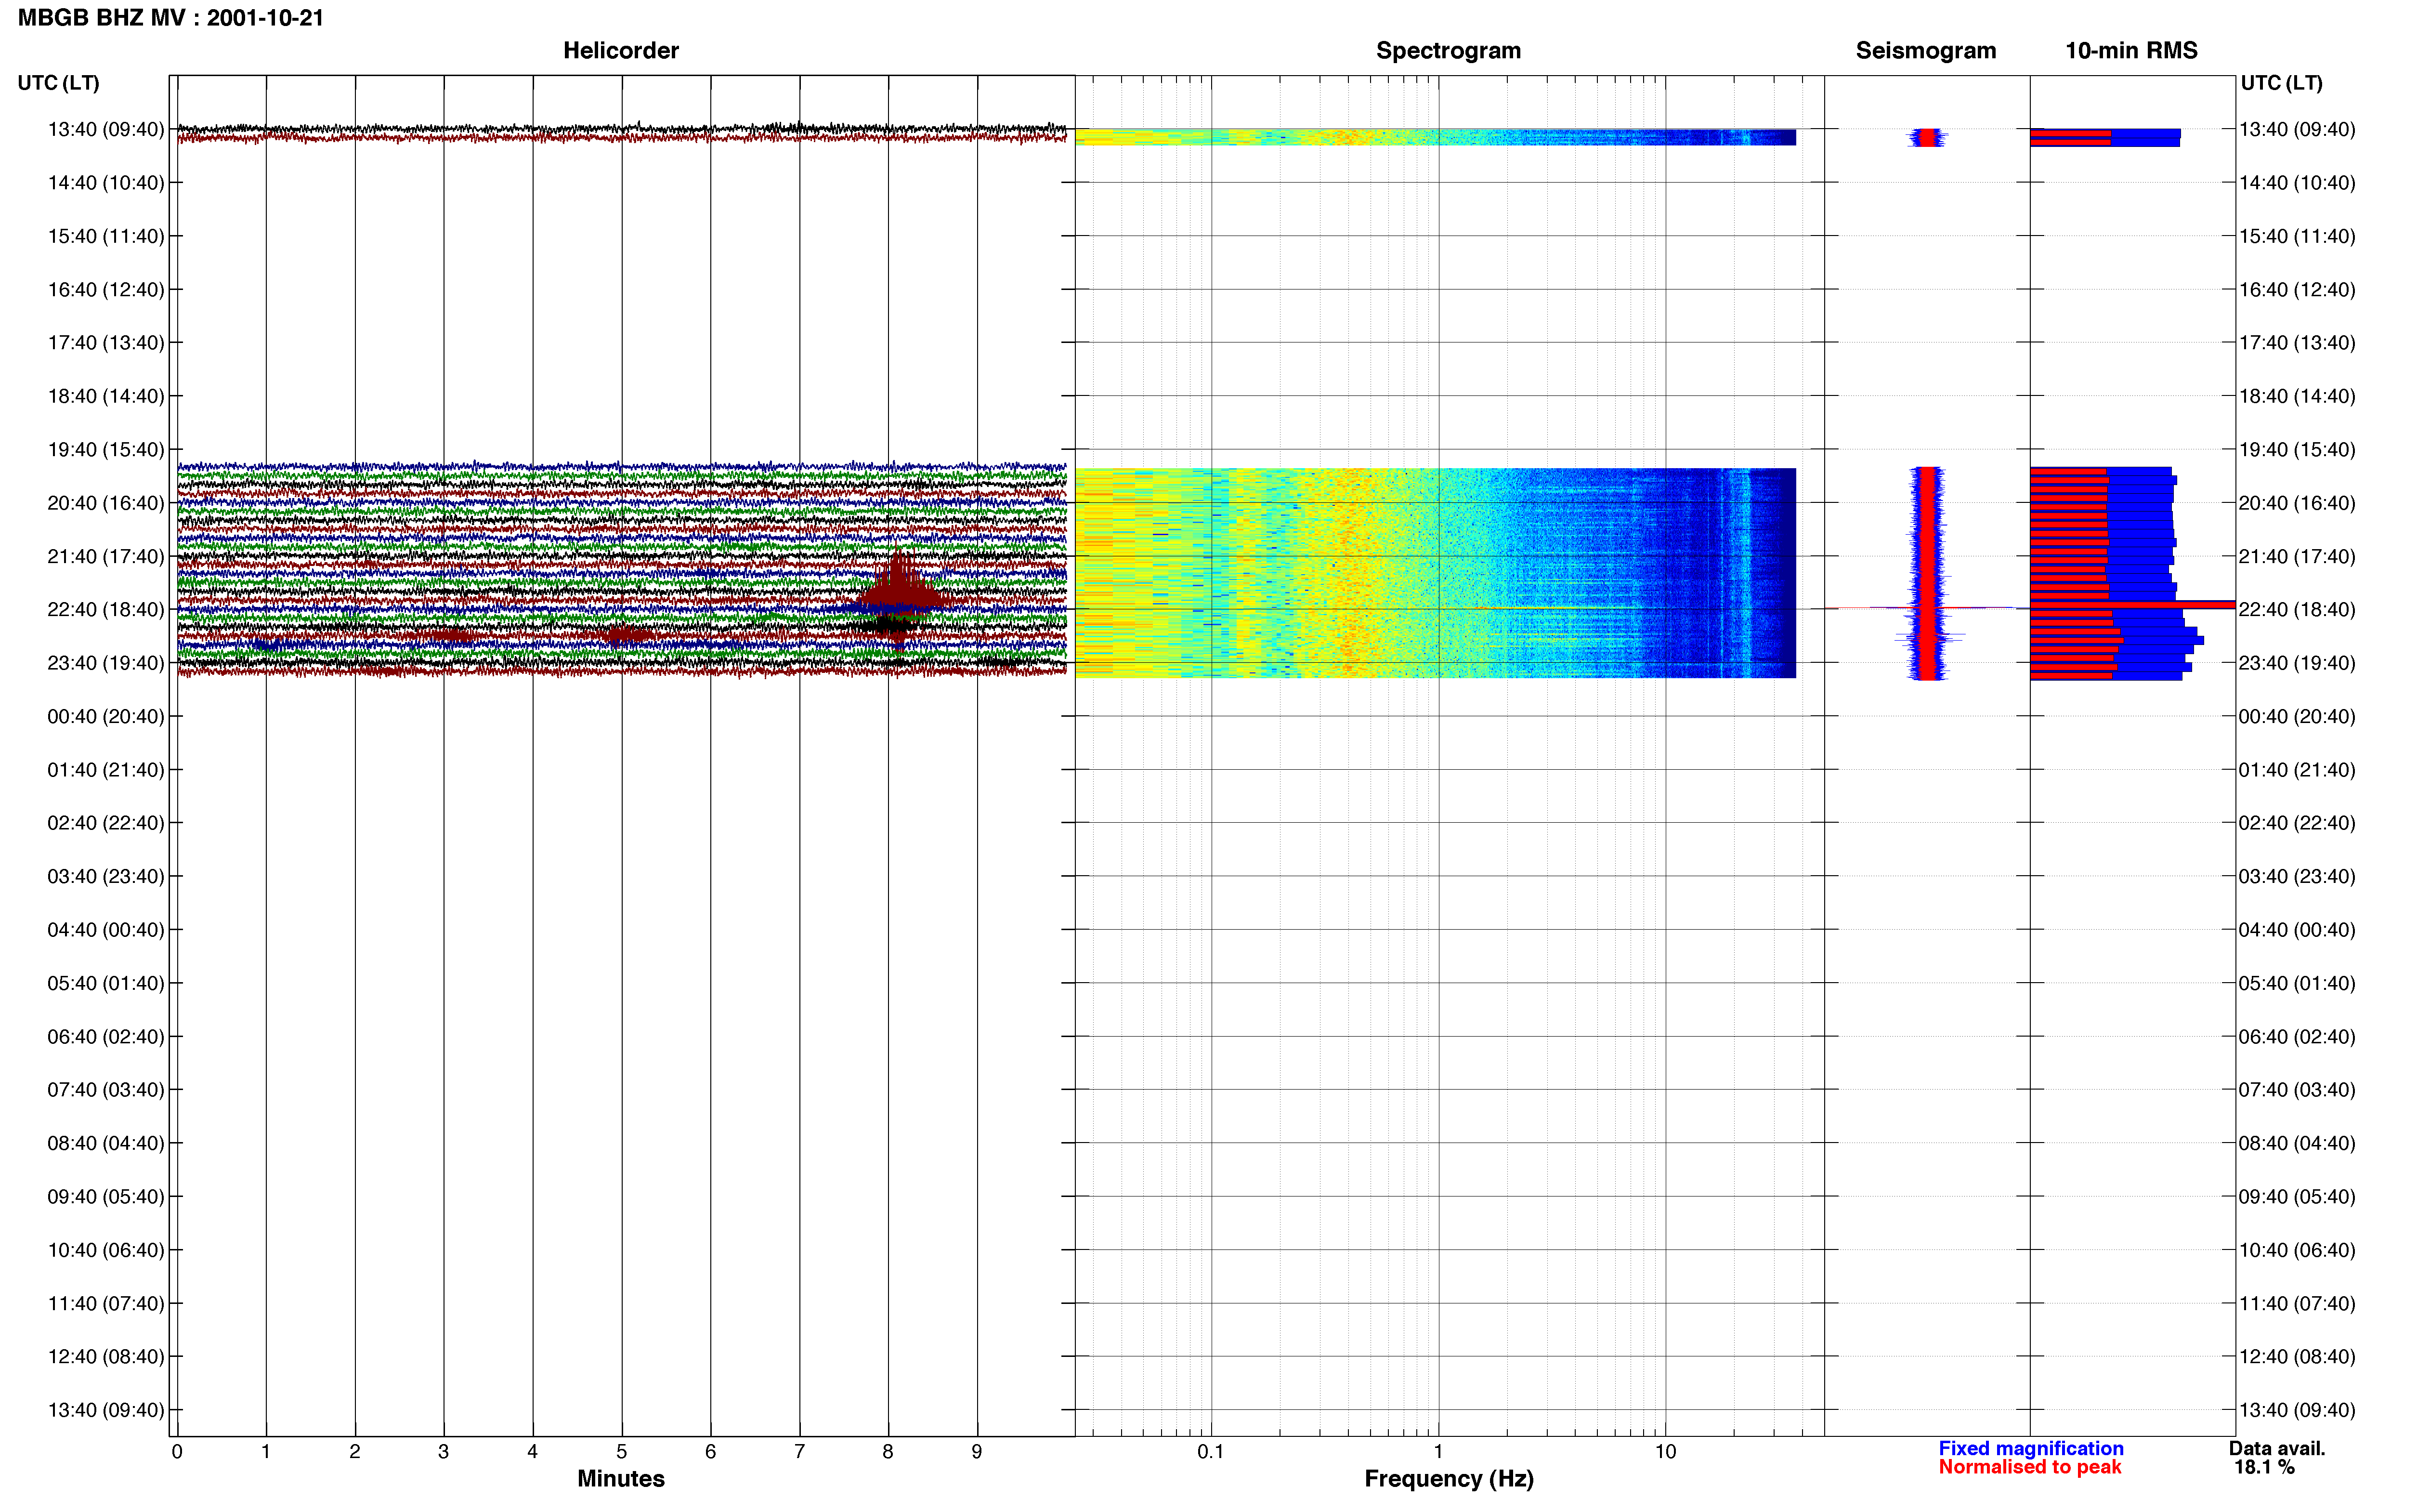2417x1512 pixels.
Task: Click the seismogram trace at 13:40
Action: 1927,138
